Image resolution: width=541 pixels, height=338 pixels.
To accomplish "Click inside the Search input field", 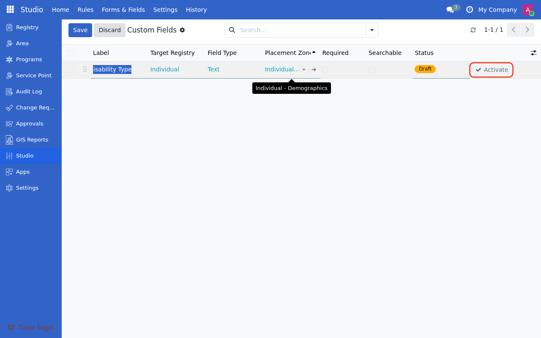I will point(296,30).
